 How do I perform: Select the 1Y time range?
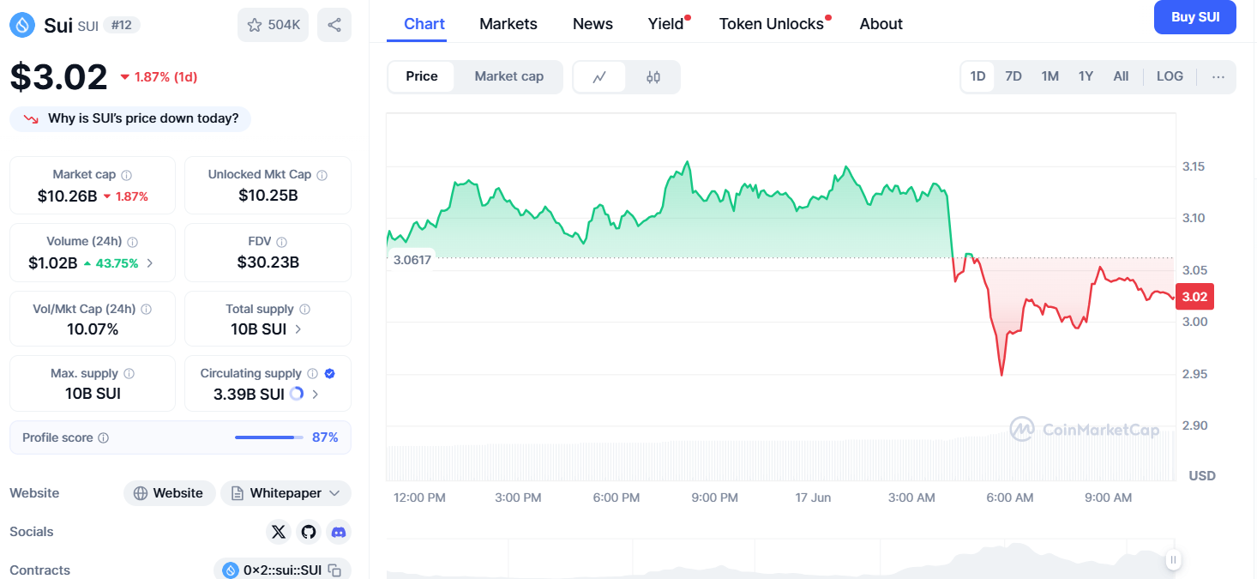coord(1086,76)
